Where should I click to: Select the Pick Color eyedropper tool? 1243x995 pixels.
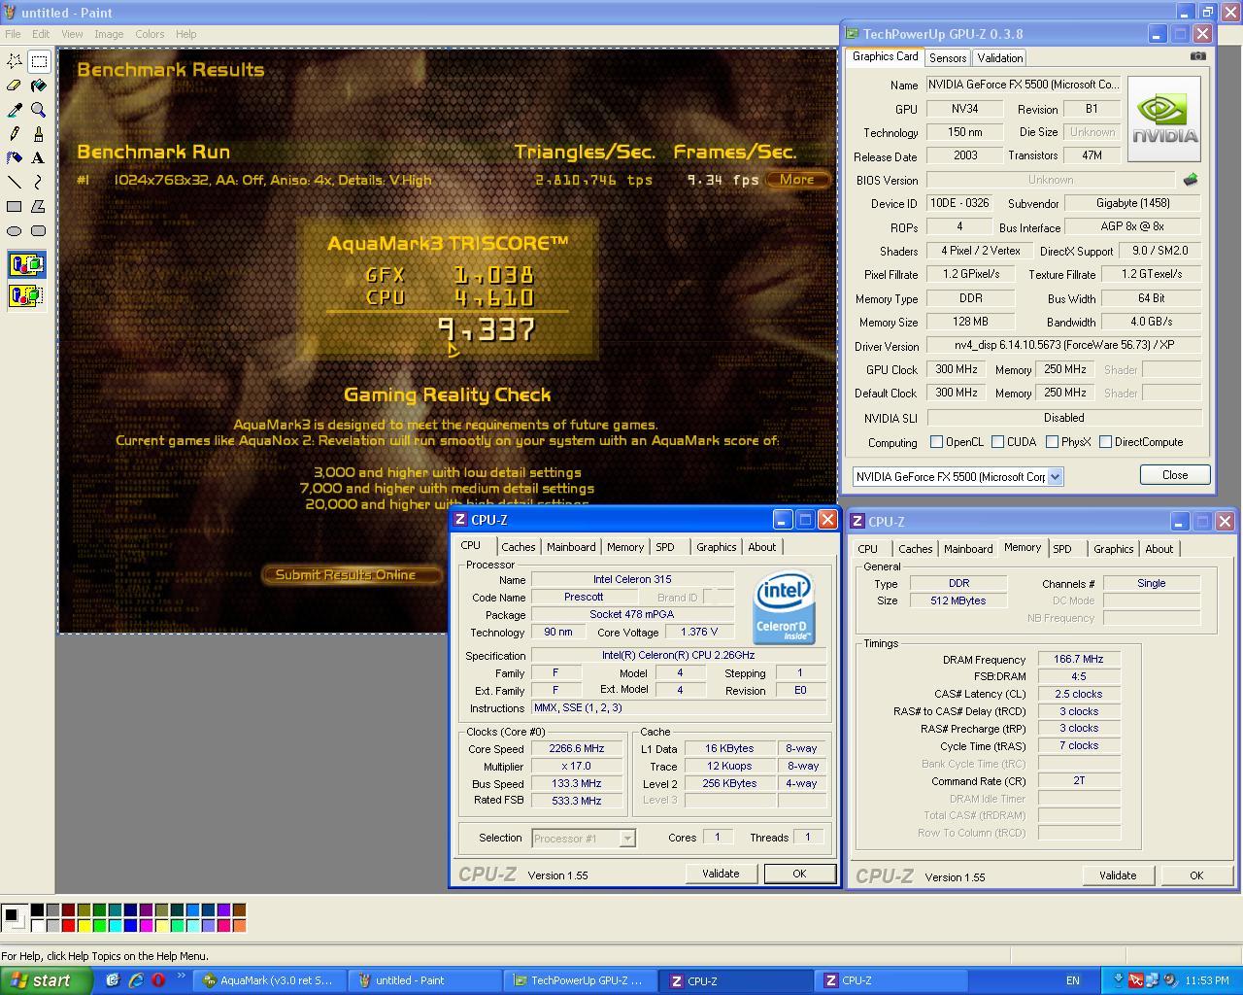(x=15, y=110)
